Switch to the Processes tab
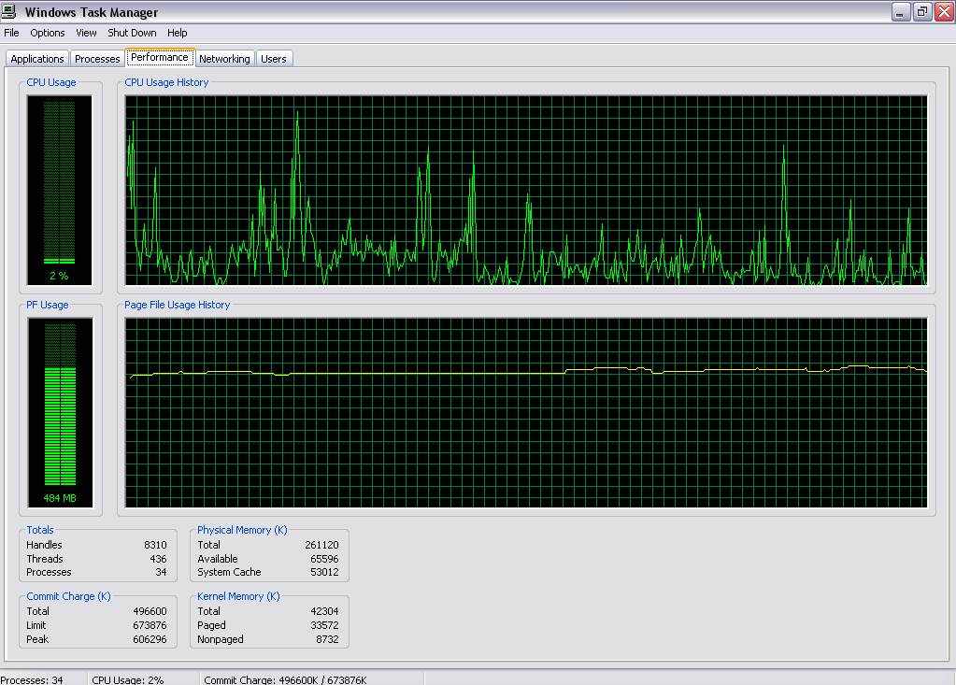Viewport: 956px width, 685px height. (x=97, y=59)
